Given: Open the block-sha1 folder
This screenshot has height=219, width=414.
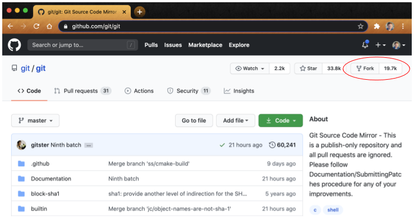Looking at the screenshot, I should click(x=45, y=194).
